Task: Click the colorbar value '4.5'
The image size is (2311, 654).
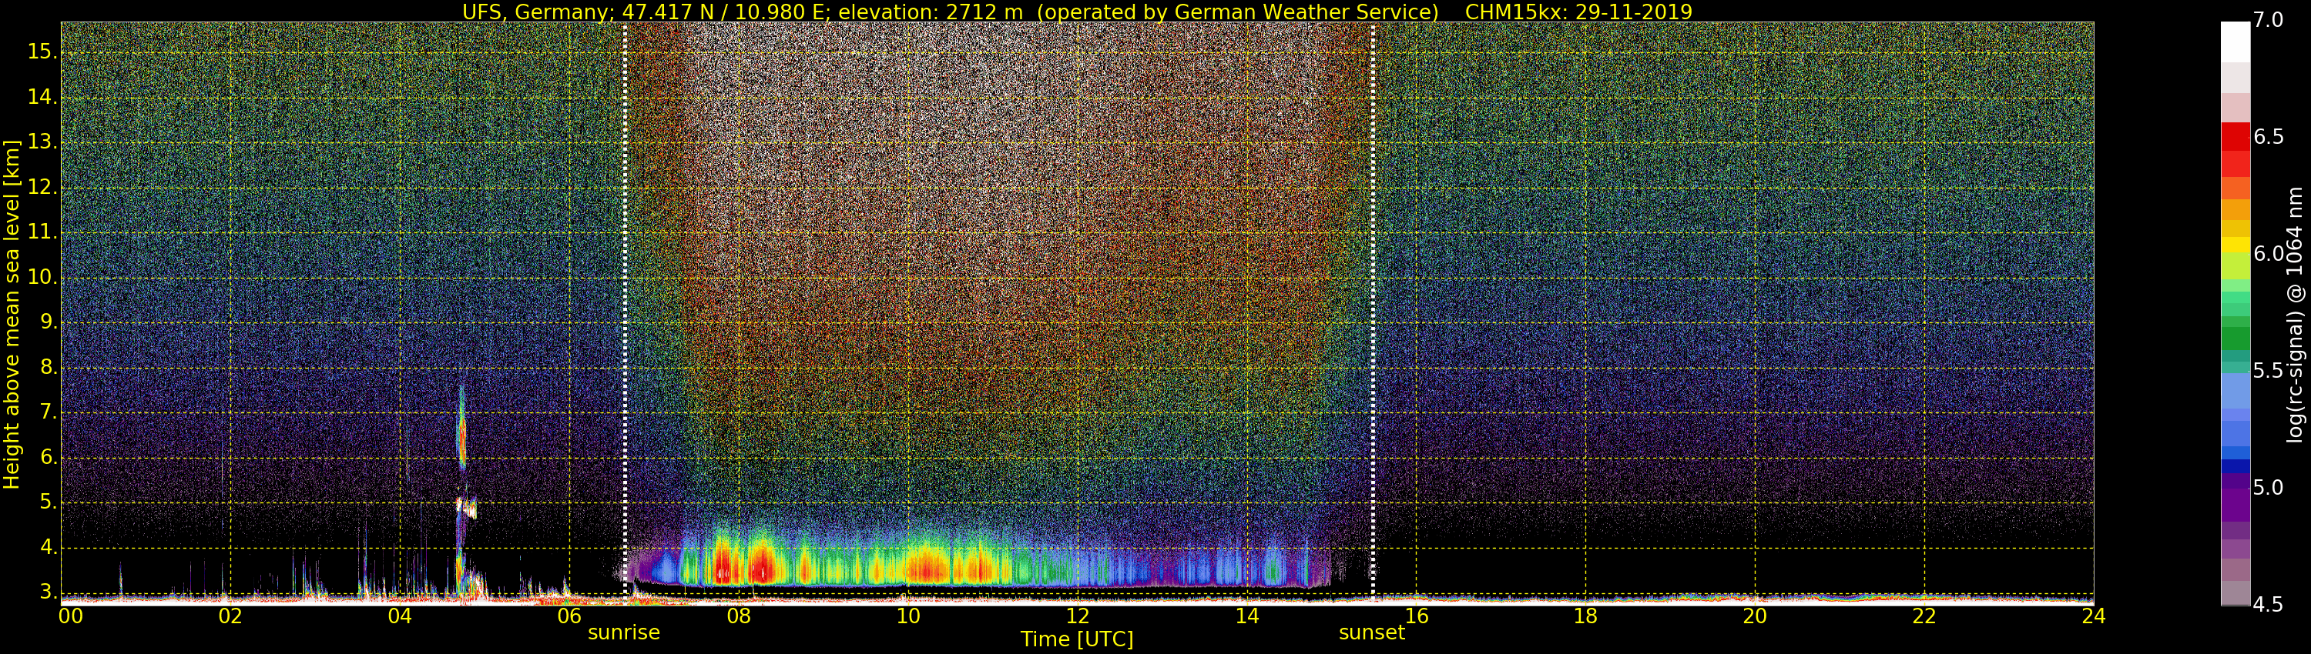Action: (x=2269, y=606)
